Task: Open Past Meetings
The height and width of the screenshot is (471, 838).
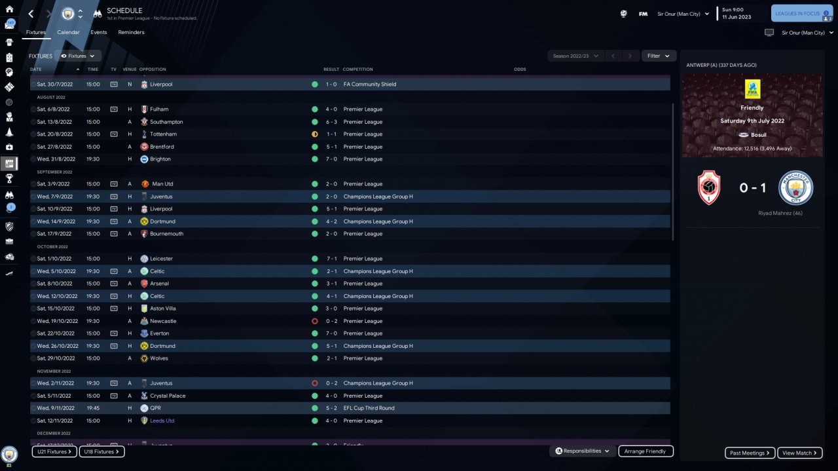Action: [x=750, y=453]
